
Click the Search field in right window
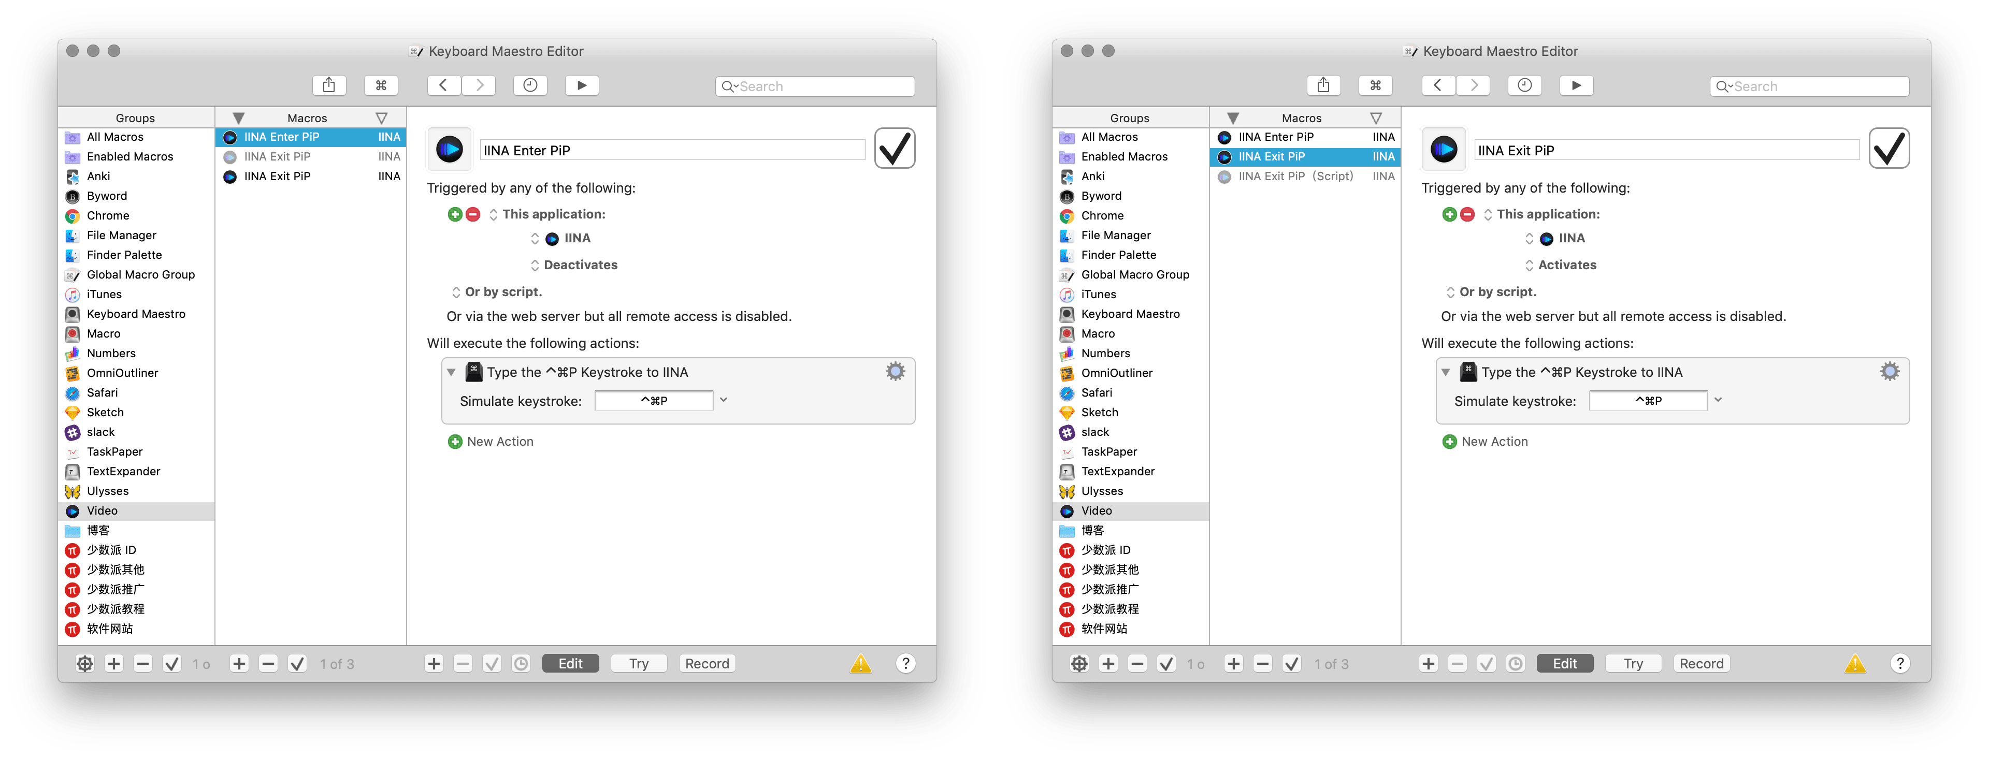click(1809, 86)
